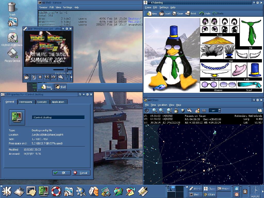Open the K menu on the panel
The image size is (264, 198).
coord(6,191)
